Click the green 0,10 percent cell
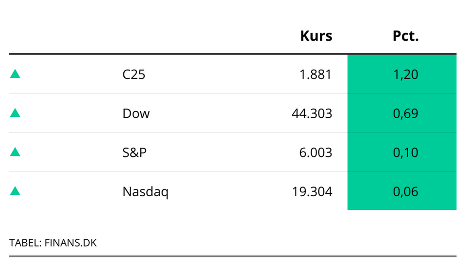 tap(402, 153)
